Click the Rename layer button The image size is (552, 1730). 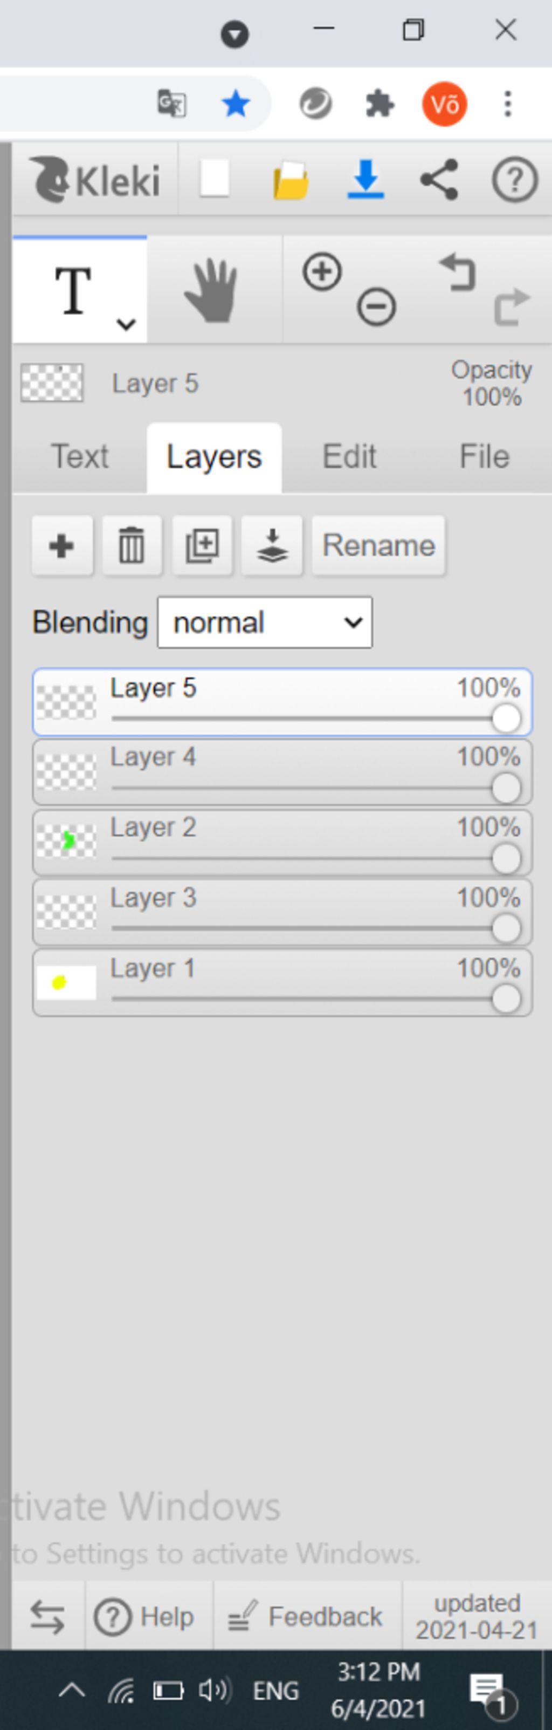pos(378,545)
